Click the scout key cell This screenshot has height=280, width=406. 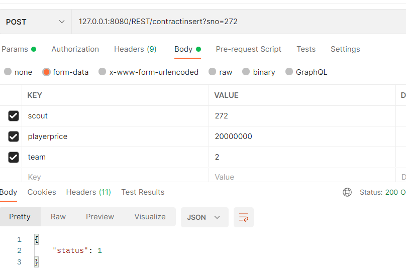[115, 116]
